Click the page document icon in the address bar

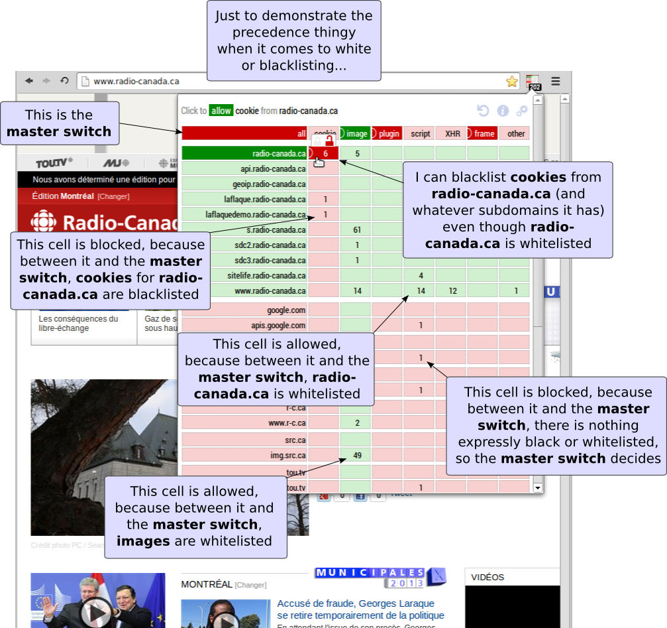(85, 81)
